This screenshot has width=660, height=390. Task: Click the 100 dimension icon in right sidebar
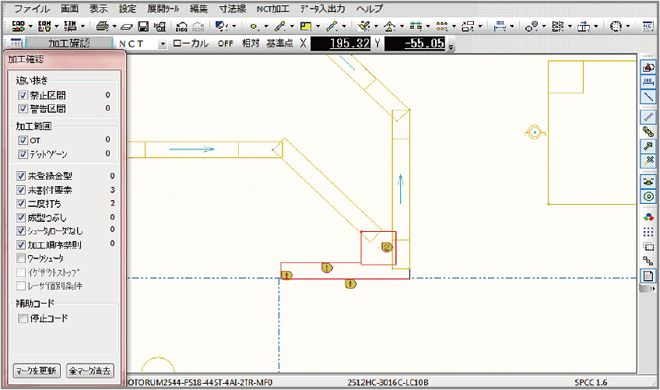click(x=648, y=82)
